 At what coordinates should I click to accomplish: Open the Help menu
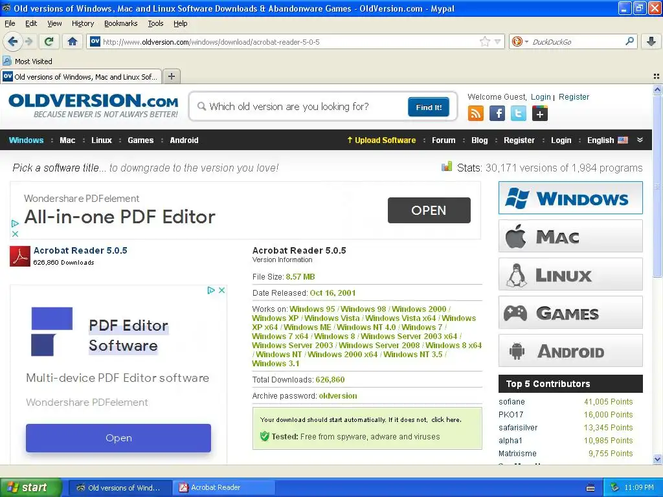[180, 23]
